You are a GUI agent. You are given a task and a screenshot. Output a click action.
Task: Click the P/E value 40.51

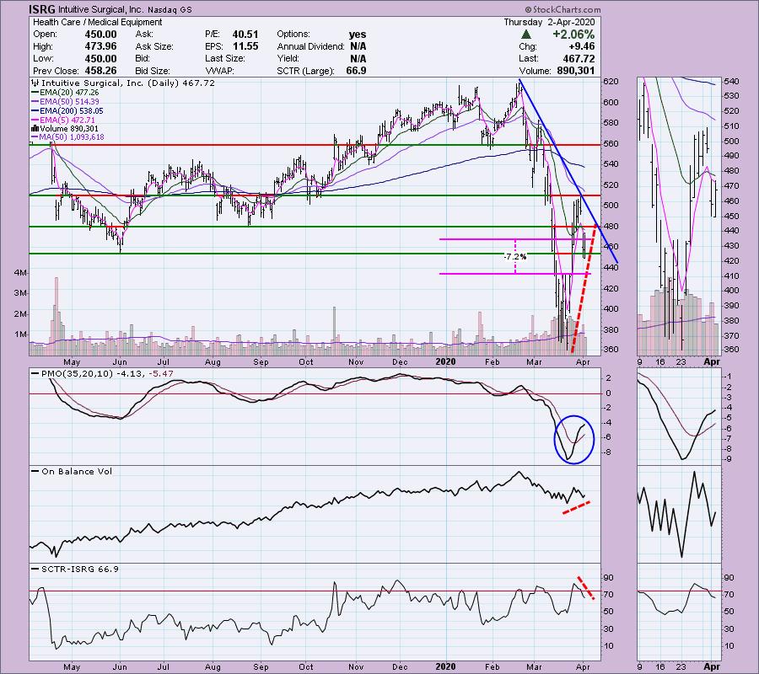click(245, 35)
